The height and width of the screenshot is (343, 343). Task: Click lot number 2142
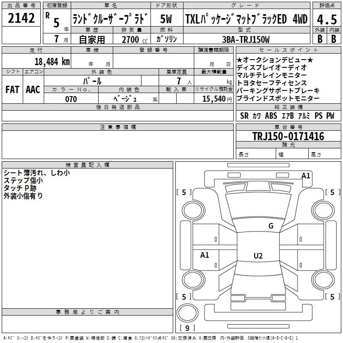coord(21,18)
